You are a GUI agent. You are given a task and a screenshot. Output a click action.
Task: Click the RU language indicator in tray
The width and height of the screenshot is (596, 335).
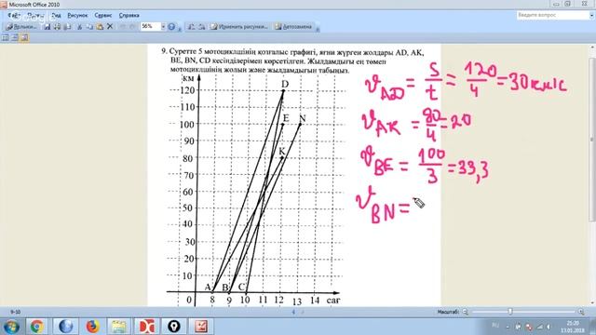[x=495, y=325]
